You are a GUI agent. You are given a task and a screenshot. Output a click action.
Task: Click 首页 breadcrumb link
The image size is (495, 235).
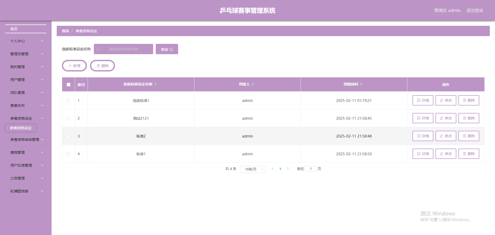65,31
